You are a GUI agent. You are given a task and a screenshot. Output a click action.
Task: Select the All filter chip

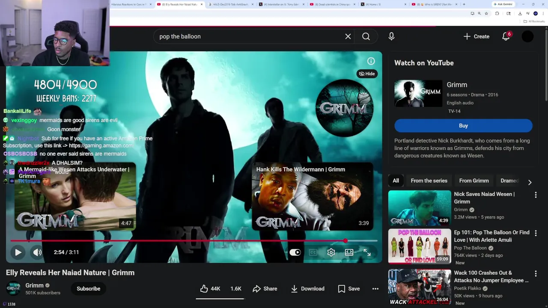[396, 181]
